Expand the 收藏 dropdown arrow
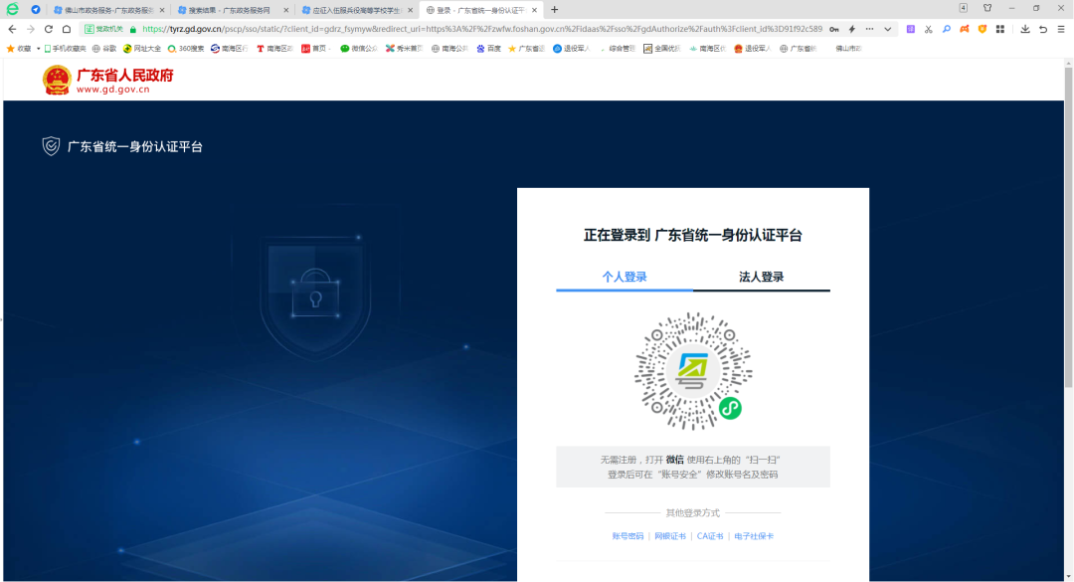This screenshot has width=1074, height=582. [x=39, y=49]
